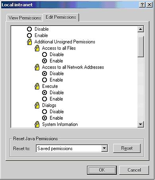155x180 pixels.
Task: Select the Edit Permissions tab
Action: [61, 17]
